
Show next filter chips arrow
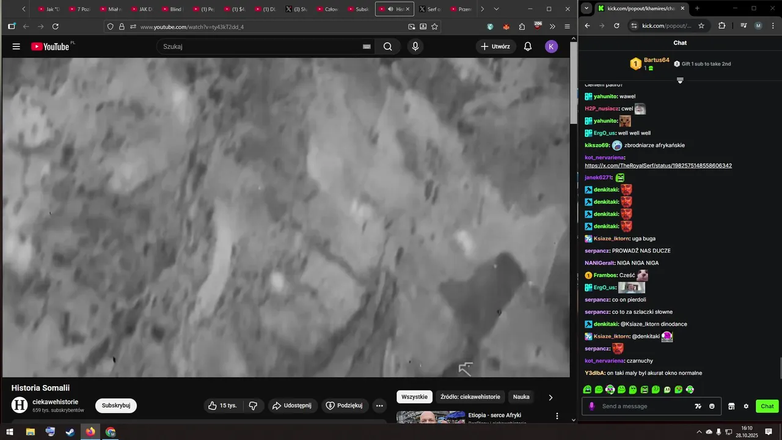coord(550,397)
